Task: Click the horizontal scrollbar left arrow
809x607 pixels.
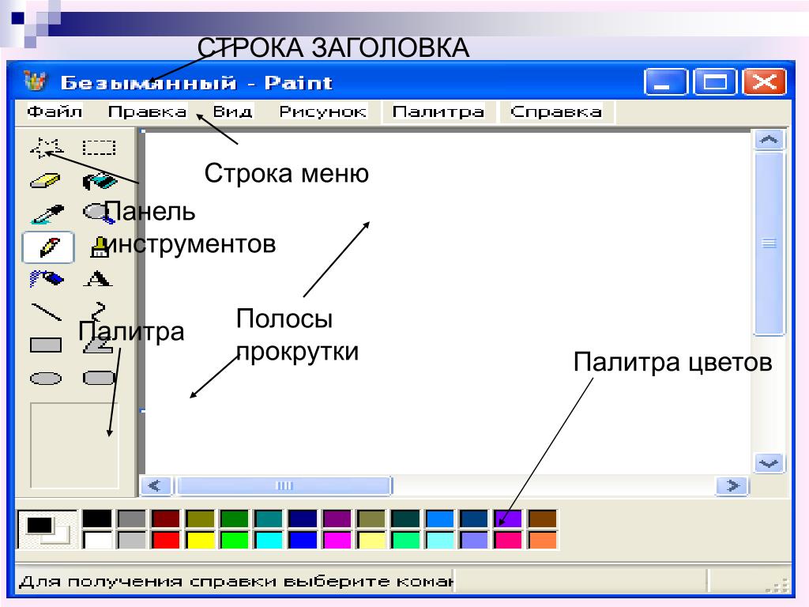Action: [x=156, y=486]
